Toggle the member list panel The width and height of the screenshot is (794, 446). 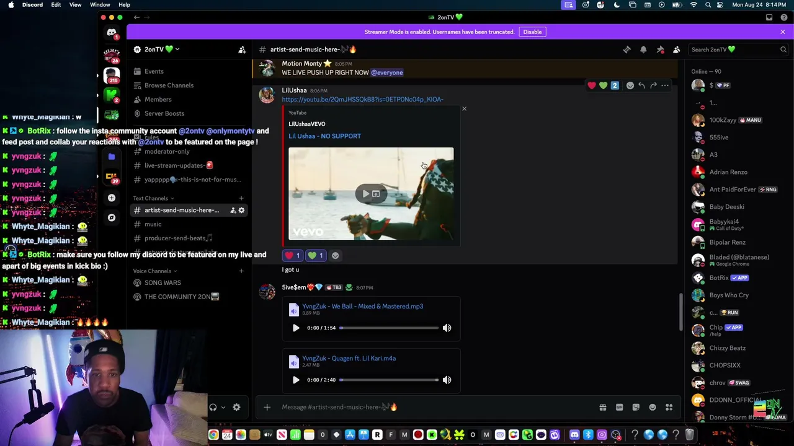(x=677, y=50)
